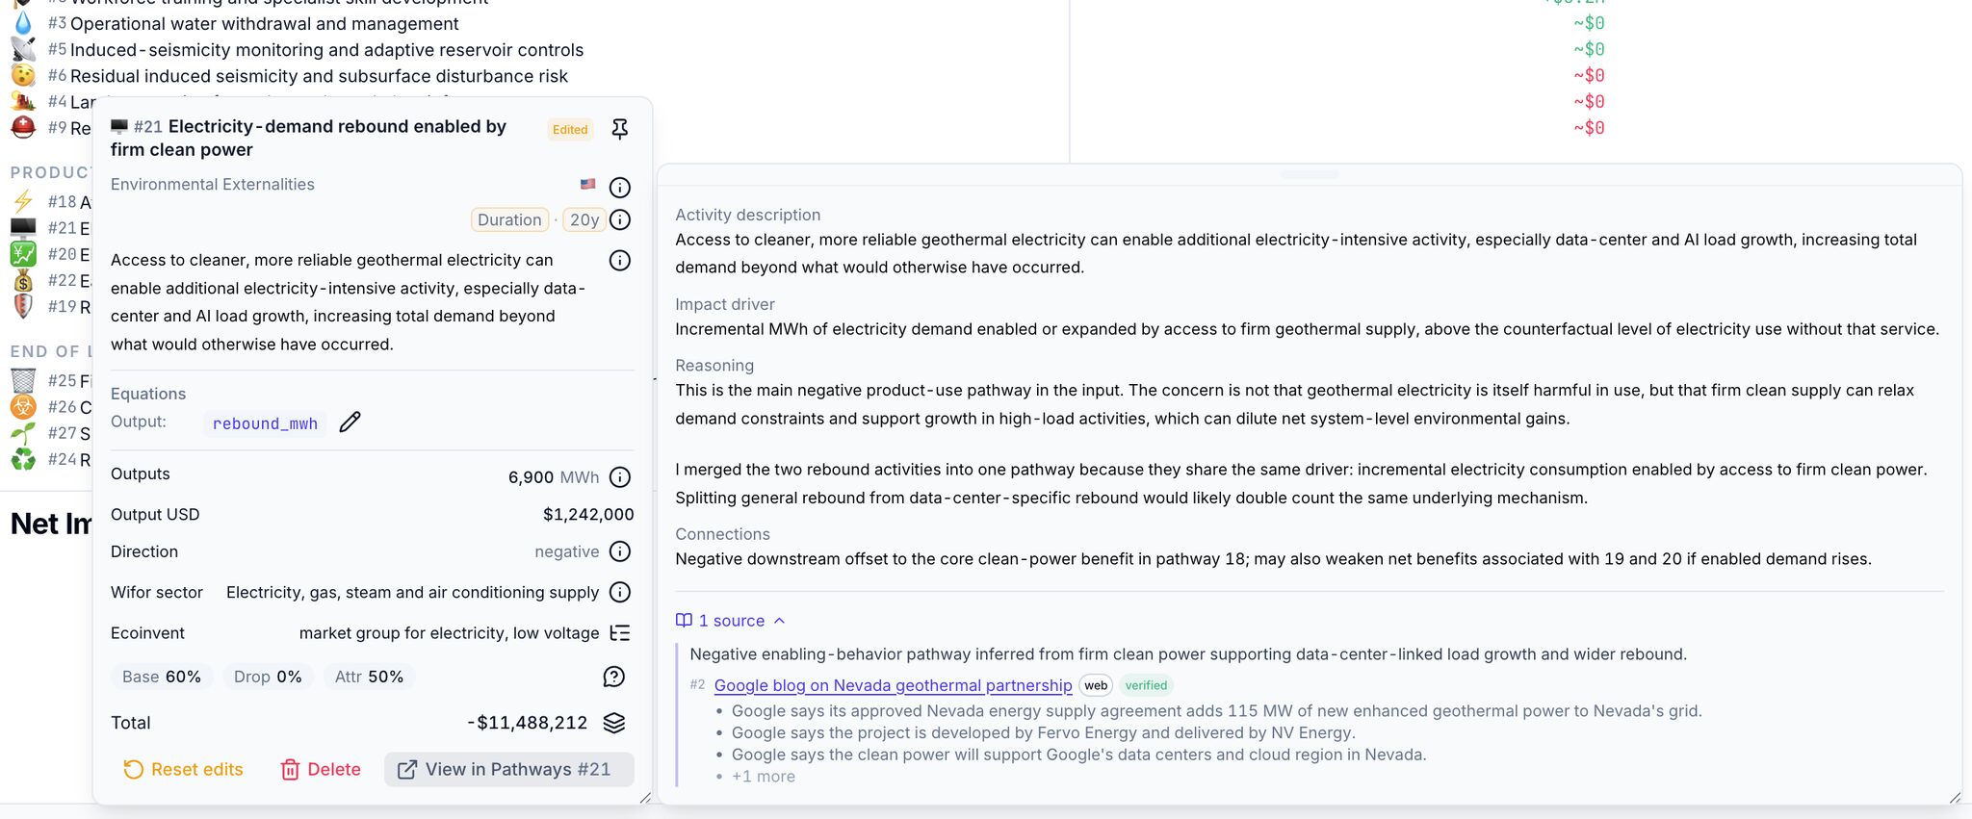Click the info icon beside Direction negative

tap(620, 551)
